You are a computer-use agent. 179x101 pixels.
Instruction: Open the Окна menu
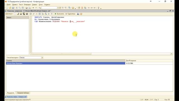point(41,4)
